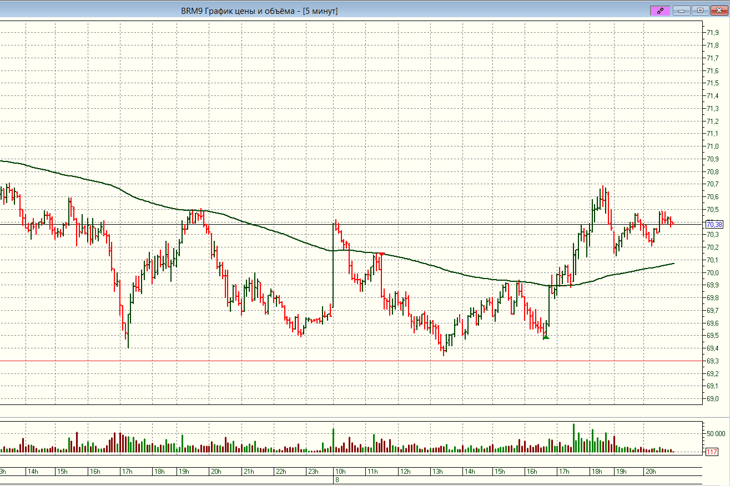Click the 69,0 price axis label
The width and height of the screenshot is (730, 486).
tap(713, 399)
